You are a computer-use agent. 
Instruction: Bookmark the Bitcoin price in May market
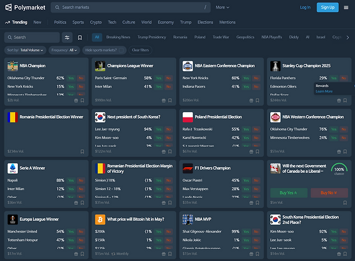click(170, 254)
